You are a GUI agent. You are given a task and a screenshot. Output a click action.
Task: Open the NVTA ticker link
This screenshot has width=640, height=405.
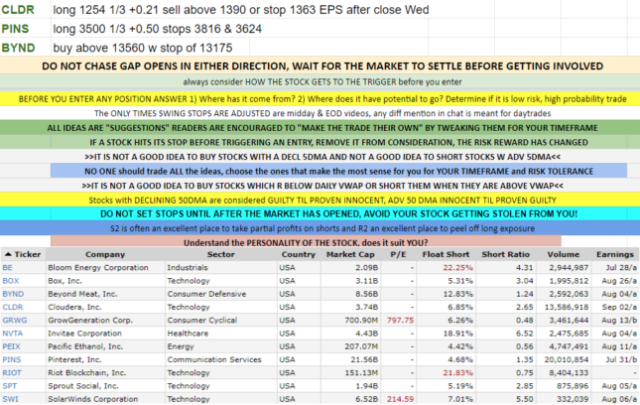click(x=13, y=334)
